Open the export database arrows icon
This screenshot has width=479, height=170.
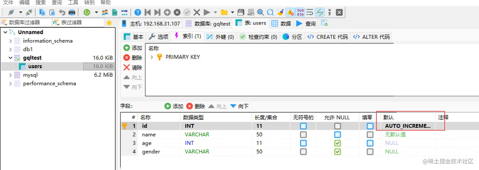[124, 12]
